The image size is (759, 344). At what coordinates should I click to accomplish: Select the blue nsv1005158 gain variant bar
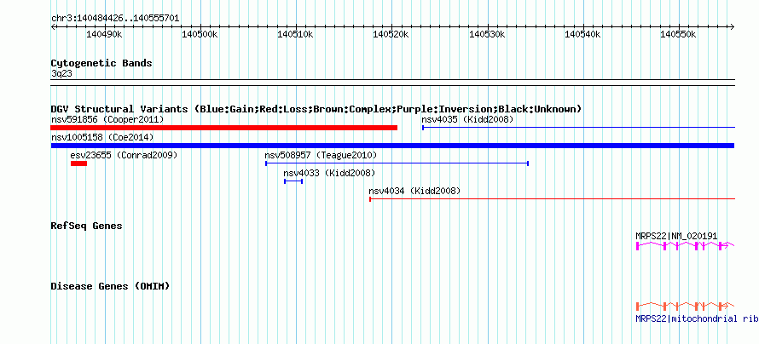392,146
